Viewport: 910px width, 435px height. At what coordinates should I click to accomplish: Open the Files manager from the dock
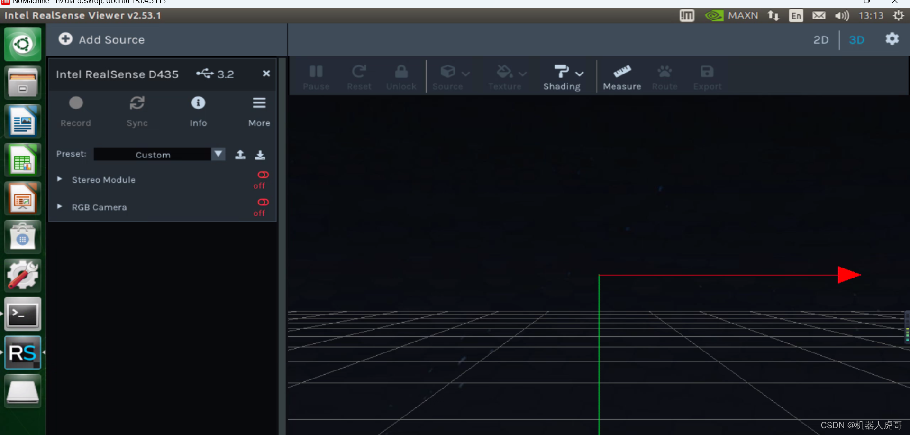pyautogui.click(x=23, y=82)
